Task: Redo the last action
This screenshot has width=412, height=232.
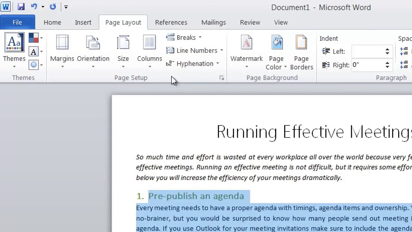Action: pos(53,6)
